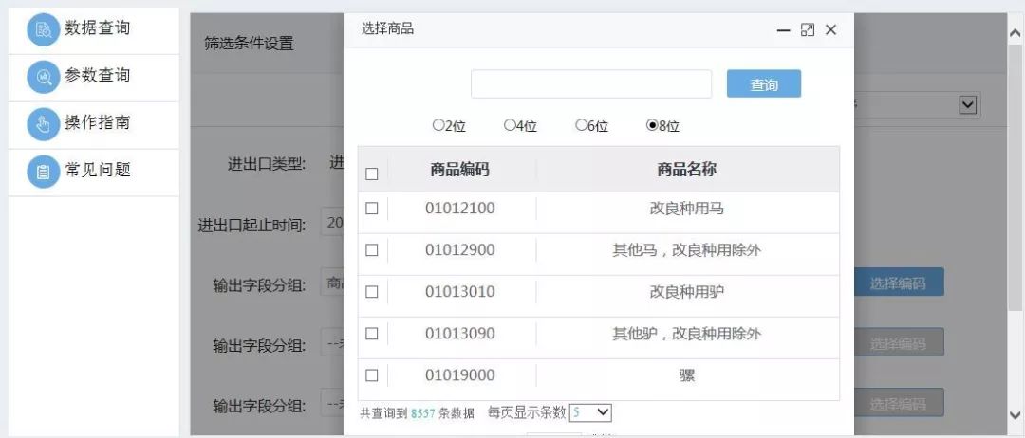This screenshot has height=438, width=1025.
Task: Toggle the select-all checkbox in table header
Action: click(372, 173)
